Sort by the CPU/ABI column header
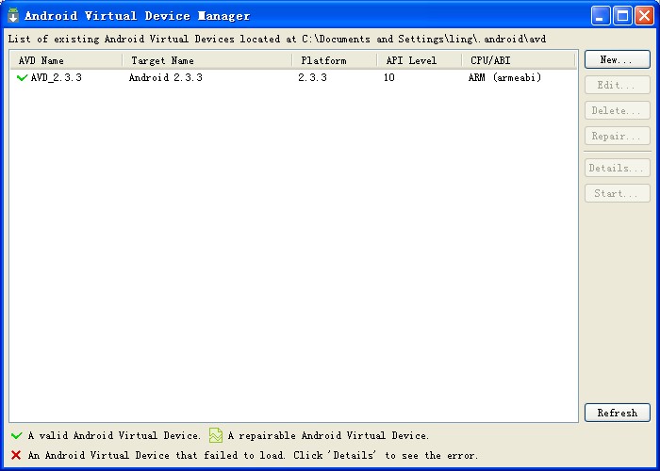 [519, 60]
